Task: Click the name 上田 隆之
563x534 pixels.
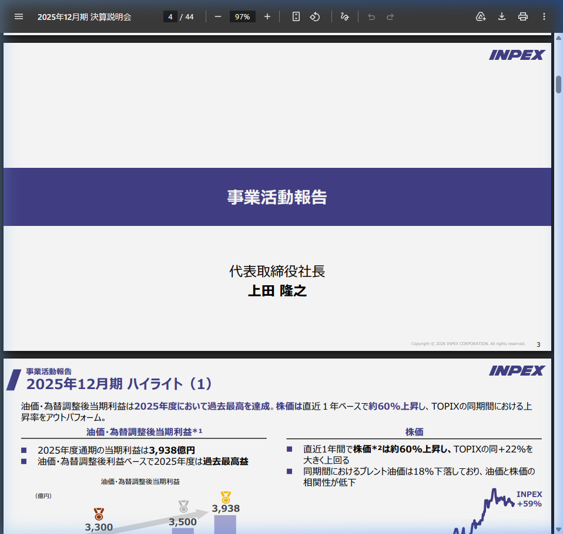Action: 277,290
